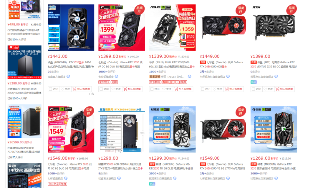This screenshot has height=188, width=318.
Task: Click cart icon 加入购物车 on ASUS DUAL RTX 3050
Action: 176,89
